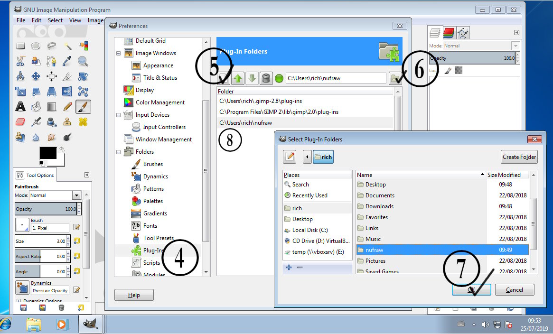Collapse the Input Devices tree node
This screenshot has width=553, height=334.
tap(119, 115)
